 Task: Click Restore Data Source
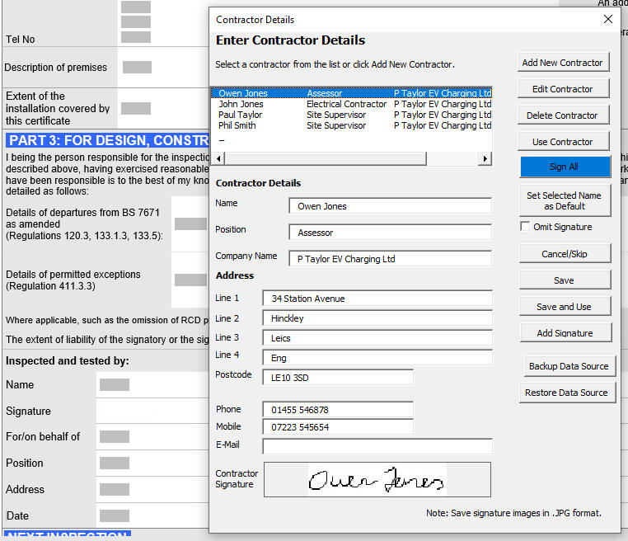click(565, 393)
